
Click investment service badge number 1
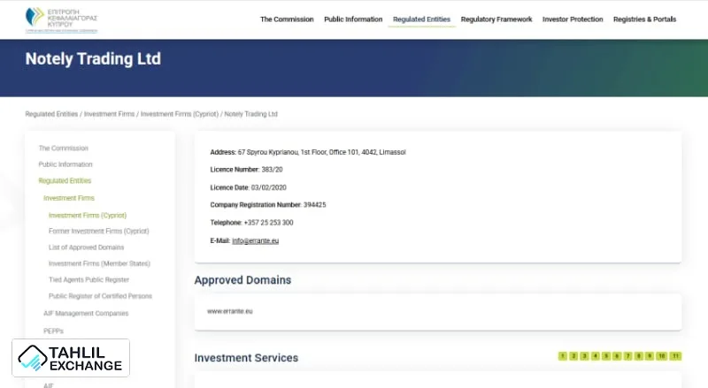562,356
